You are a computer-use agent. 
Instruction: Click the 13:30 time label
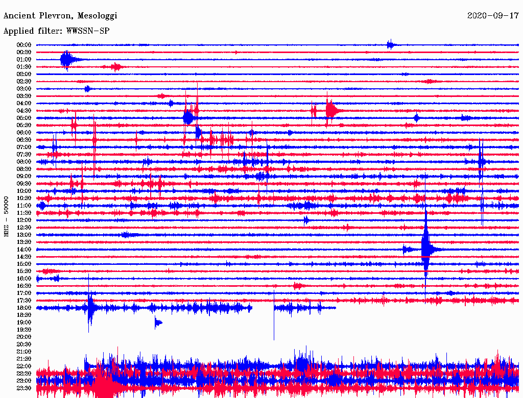pyautogui.click(x=24, y=242)
